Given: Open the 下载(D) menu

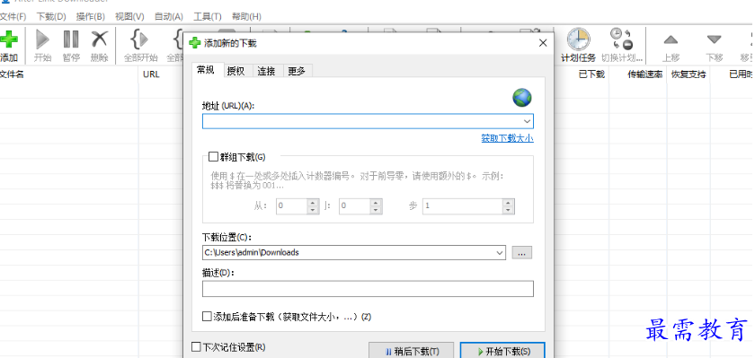Looking at the screenshot, I should point(51,17).
